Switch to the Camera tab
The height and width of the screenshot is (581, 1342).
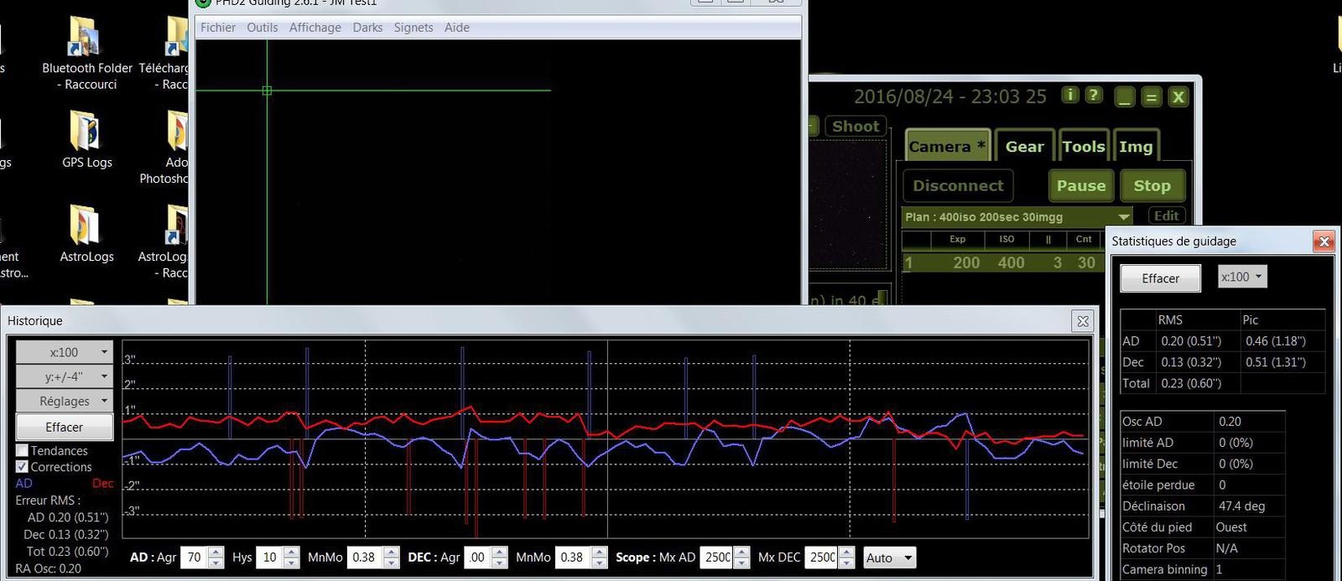tap(947, 147)
